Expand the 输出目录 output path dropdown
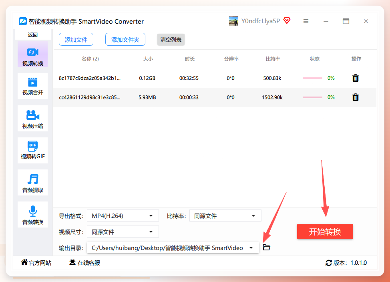Image resolution: width=390 pixels, height=282 pixels. [173, 248]
